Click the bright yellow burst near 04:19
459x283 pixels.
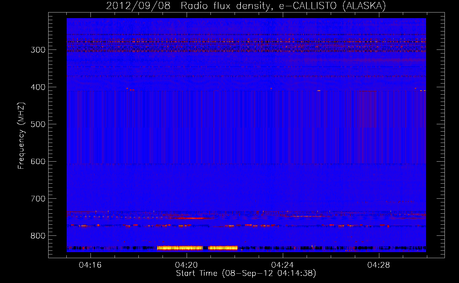click(x=180, y=248)
